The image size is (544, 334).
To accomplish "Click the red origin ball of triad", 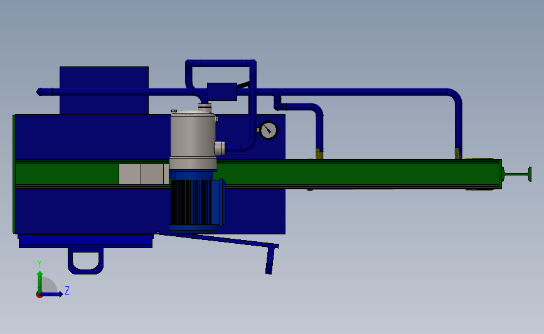I will (39, 295).
